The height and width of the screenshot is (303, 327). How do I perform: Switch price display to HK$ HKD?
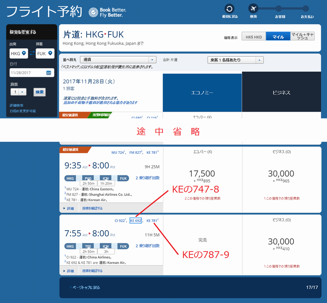point(253,37)
